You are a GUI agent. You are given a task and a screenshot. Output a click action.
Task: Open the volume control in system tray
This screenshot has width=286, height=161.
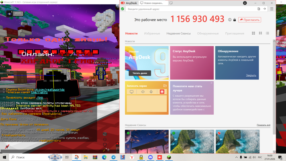click(x=254, y=157)
